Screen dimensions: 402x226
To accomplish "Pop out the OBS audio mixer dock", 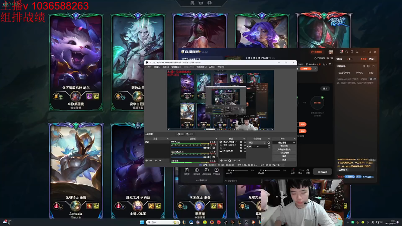I will point(217,139).
